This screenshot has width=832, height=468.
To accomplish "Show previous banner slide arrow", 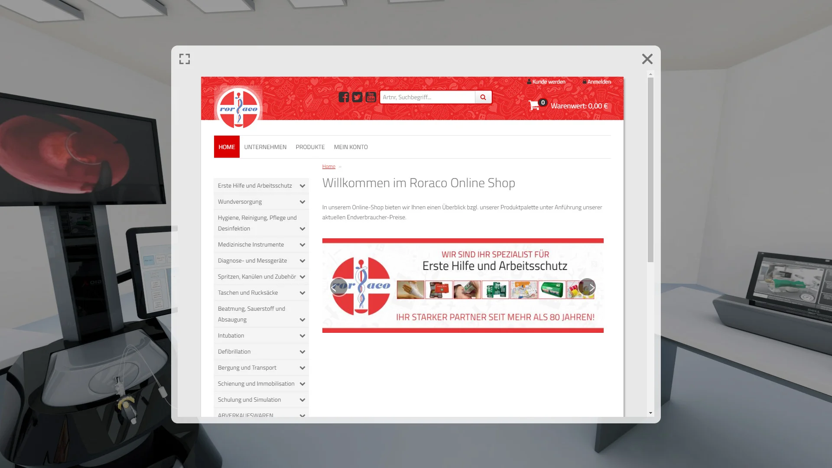I will pyautogui.click(x=338, y=287).
